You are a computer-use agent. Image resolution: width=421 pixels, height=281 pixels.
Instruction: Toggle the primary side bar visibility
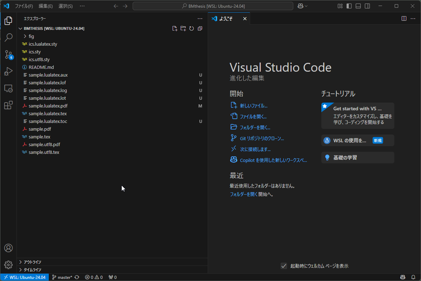pos(349,6)
